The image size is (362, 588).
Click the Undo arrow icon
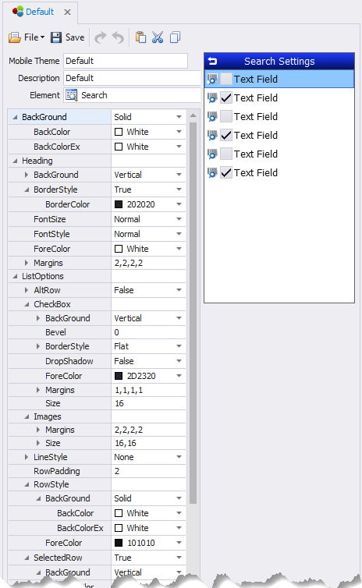pyautogui.click(x=118, y=37)
